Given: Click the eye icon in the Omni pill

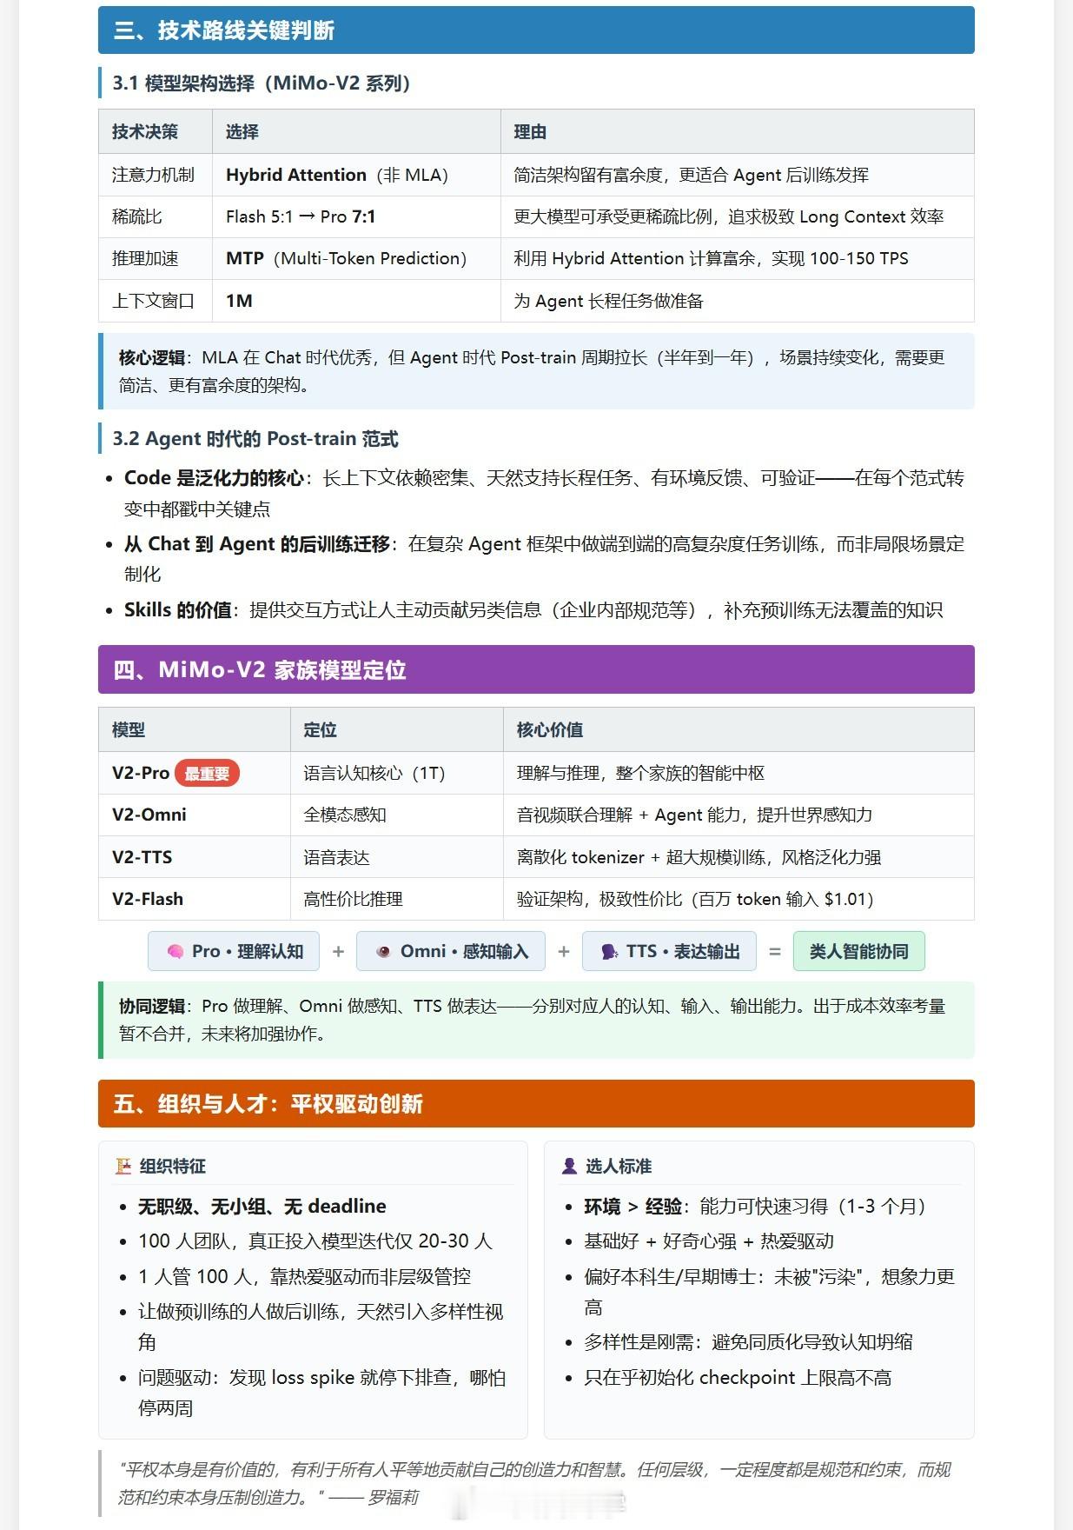Looking at the screenshot, I should click(383, 952).
